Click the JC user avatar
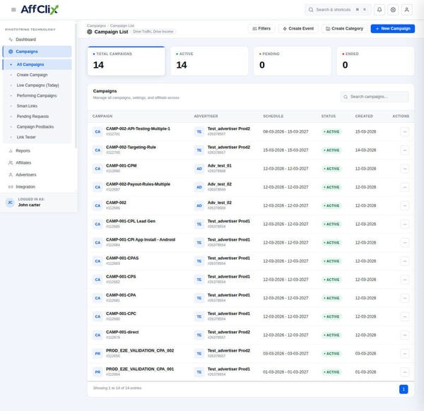424x411 pixels. click(11, 203)
